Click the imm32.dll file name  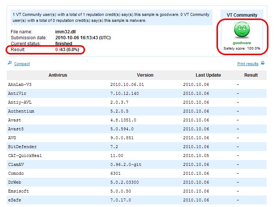pyautogui.click(x=65, y=32)
